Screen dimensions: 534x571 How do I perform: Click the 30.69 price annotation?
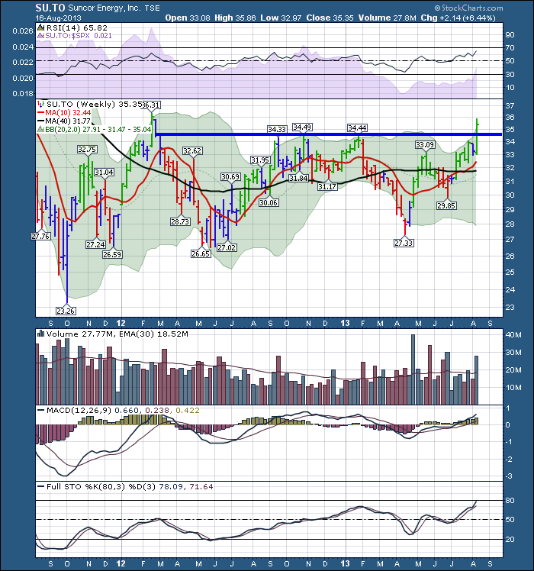click(x=230, y=177)
